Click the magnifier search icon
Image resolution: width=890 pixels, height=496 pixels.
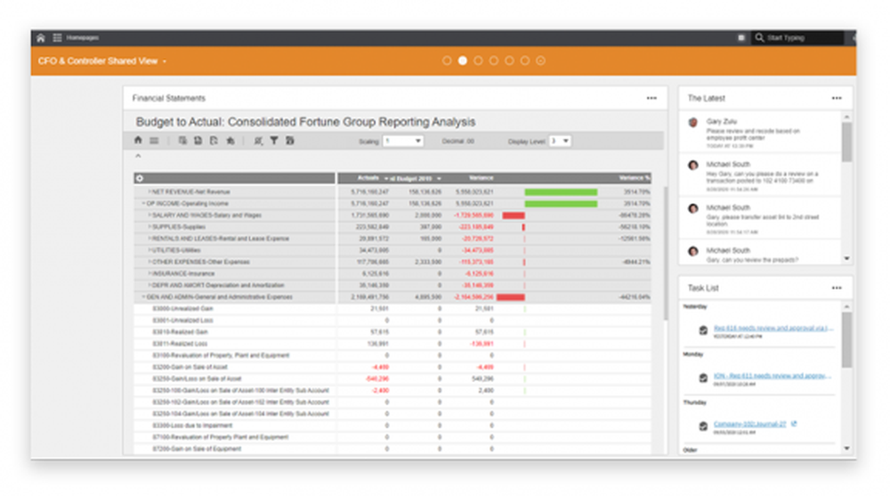coord(759,38)
